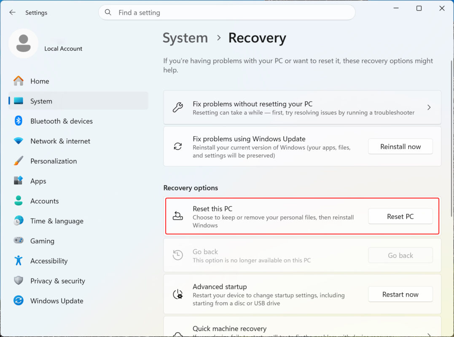Viewport: 454px width, 337px height.
Task: Click the Bluetooth icon in sidebar
Action: (x=19, y=120)
